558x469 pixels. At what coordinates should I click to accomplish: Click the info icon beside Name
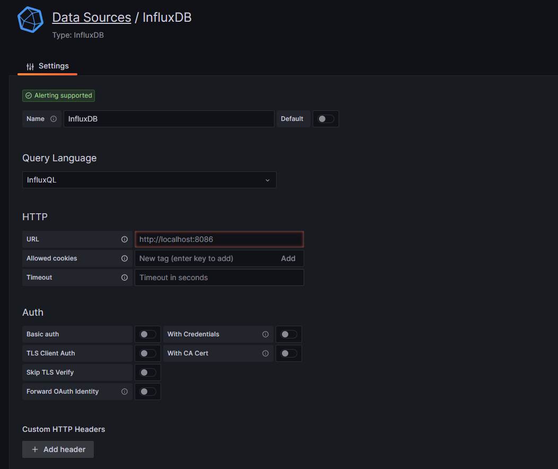pos(54,119)
